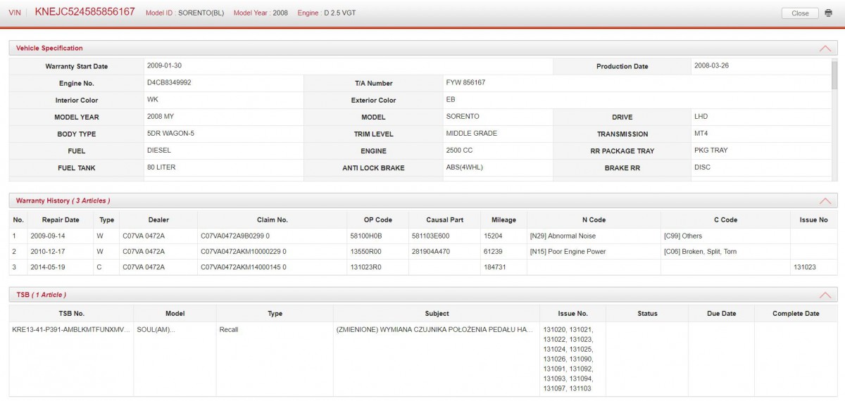Click the drive value LHD
The height and width of the screenshot is (401, 845).
click(701, 117)
